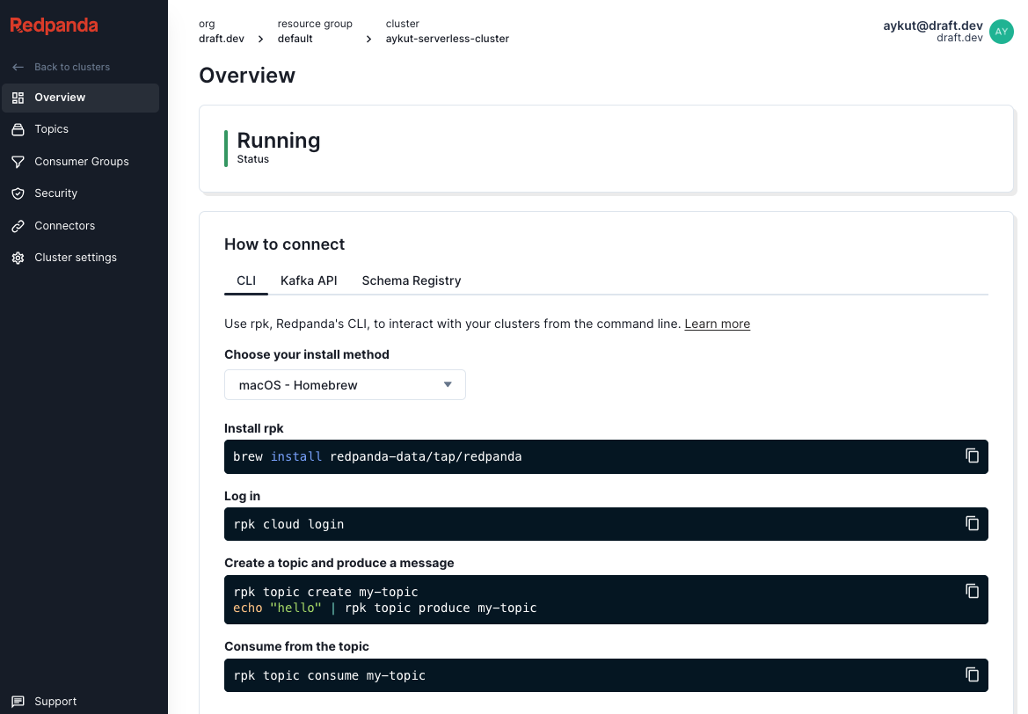Click the rpk cloud login command text

[288, 524]
